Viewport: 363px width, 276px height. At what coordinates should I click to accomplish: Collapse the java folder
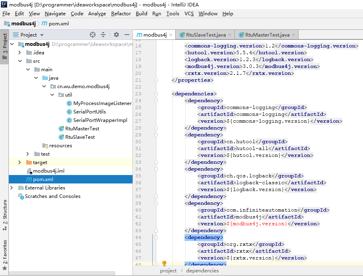click(36, 78)
